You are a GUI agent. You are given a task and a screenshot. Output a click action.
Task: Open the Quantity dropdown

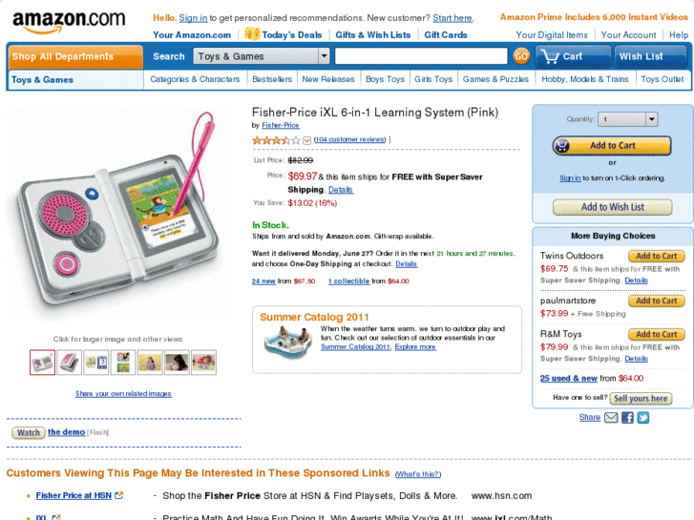627,119
